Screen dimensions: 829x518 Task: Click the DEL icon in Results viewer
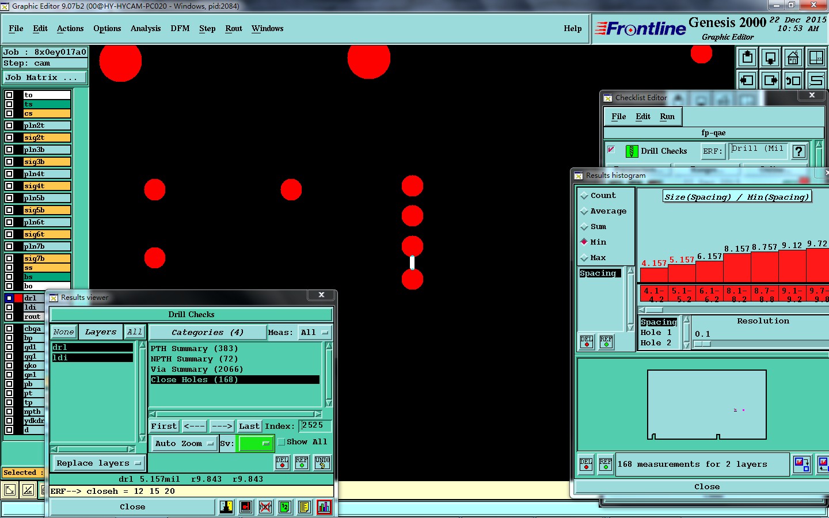pos(282,463)
